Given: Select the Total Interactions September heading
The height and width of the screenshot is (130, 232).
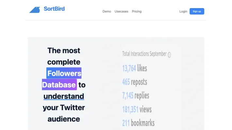Looking at the screenshot, I should (x=144, y=54).
